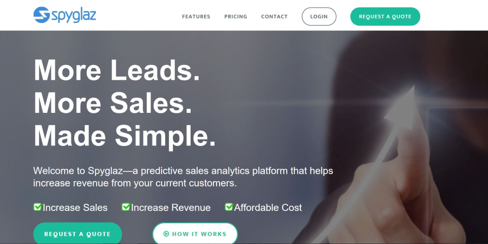Click the How It Works button

[x=195, y=234]
